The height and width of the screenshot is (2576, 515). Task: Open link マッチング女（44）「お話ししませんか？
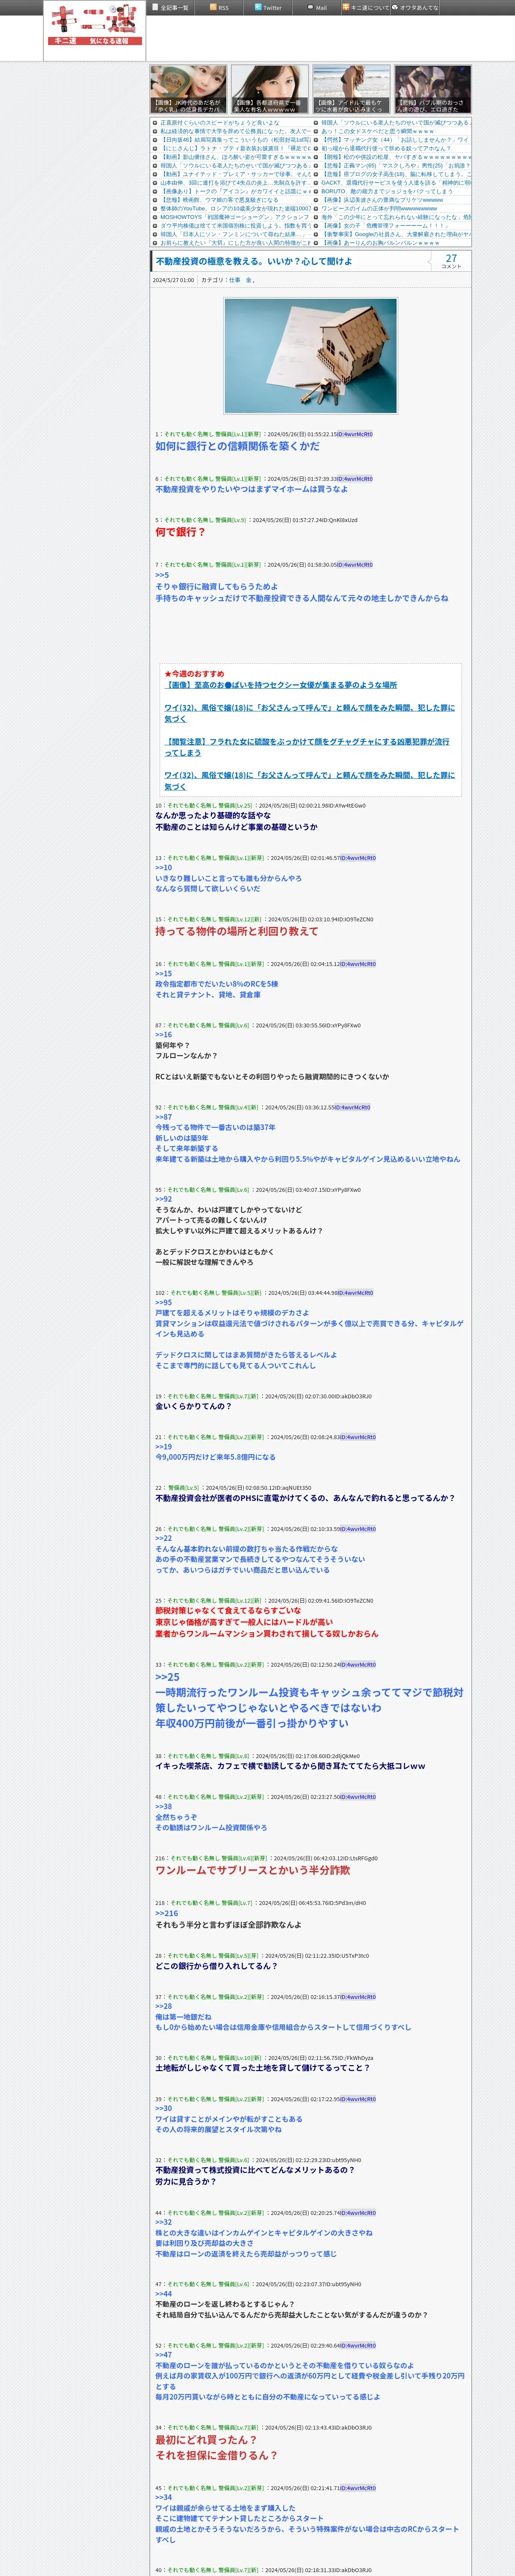coord(396,140)
